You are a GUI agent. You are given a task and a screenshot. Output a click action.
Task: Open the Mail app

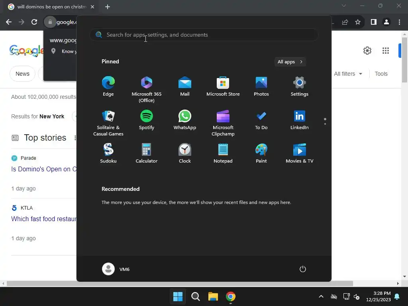coord(185,86)
